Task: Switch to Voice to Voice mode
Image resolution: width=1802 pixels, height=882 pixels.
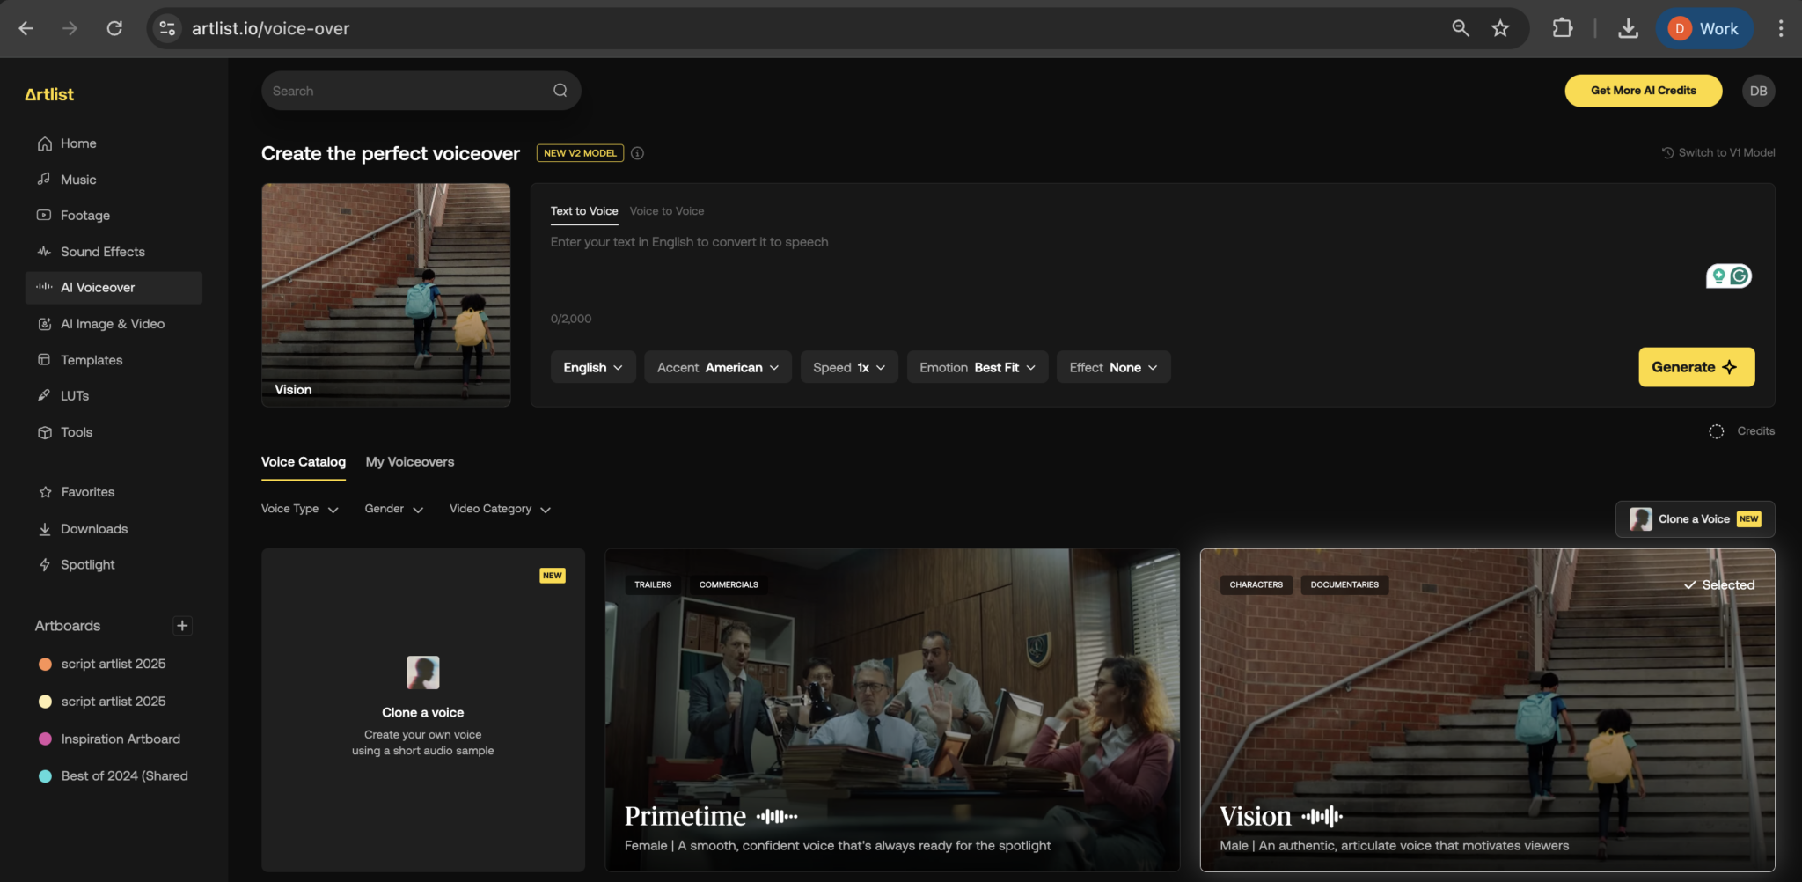Action: pos(666,211)
